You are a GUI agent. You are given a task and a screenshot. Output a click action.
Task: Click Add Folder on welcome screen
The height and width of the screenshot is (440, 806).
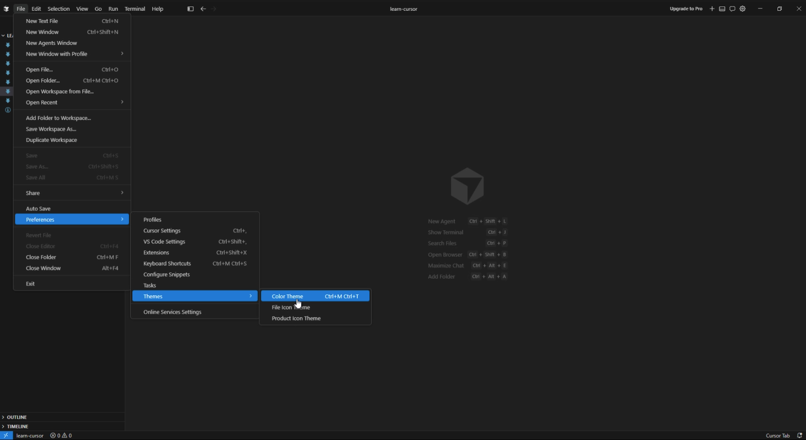point(441,277)
